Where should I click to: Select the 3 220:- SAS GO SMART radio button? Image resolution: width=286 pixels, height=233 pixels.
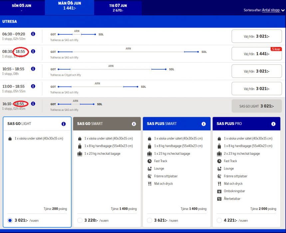80,220
